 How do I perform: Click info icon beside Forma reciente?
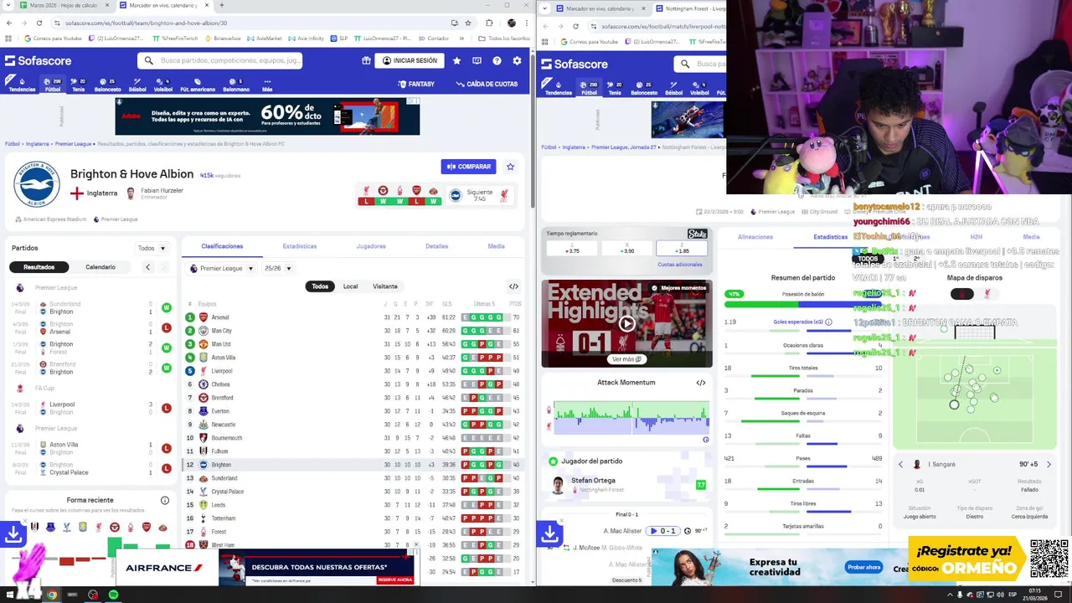point(165,500)
